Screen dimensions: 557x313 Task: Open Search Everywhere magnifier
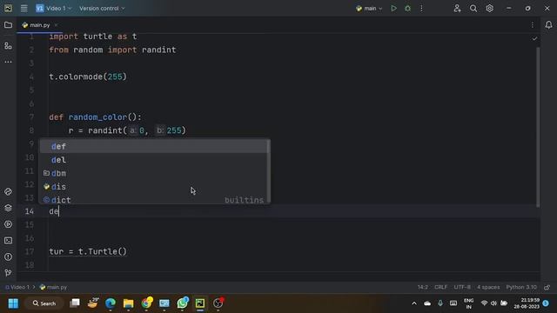point(473,8)
